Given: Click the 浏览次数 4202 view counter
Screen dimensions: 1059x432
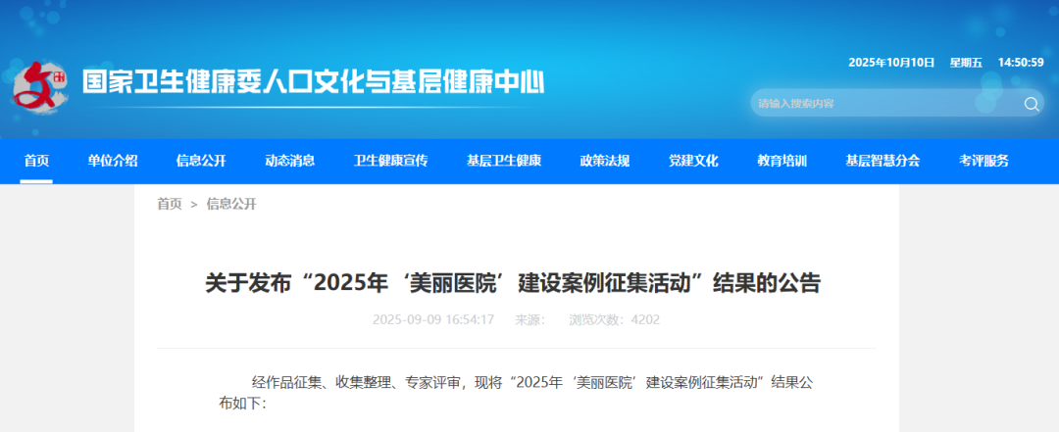Looking at the screenshot, I should [615, 319].
